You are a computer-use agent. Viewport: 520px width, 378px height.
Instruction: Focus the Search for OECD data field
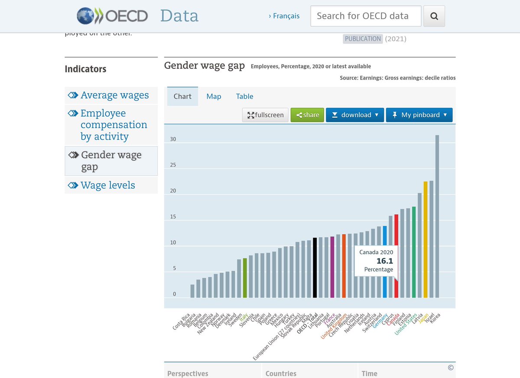[x=366, y=16]
